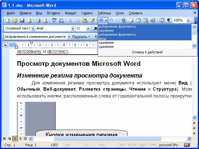This screenshot has height=149, width=199.
Task: Toggle ЗАП macro recording indicator
Action: (x=122, y=145)
